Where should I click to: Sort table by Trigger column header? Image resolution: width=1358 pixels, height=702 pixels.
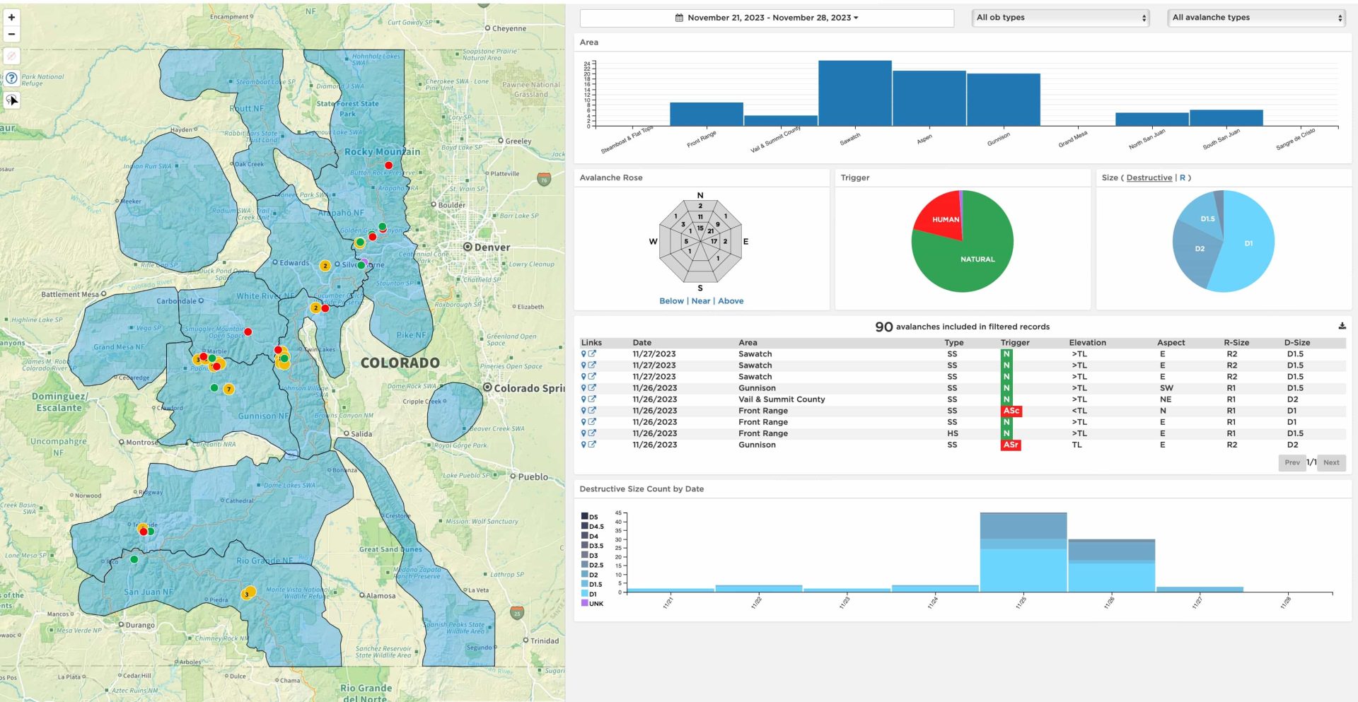pyautogui.click(x=1015, y=343)
